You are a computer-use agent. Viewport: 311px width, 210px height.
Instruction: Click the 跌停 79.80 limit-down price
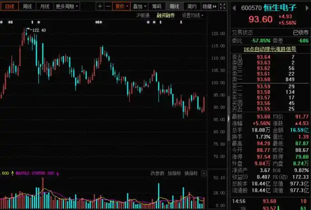click(x=302, y=157)
